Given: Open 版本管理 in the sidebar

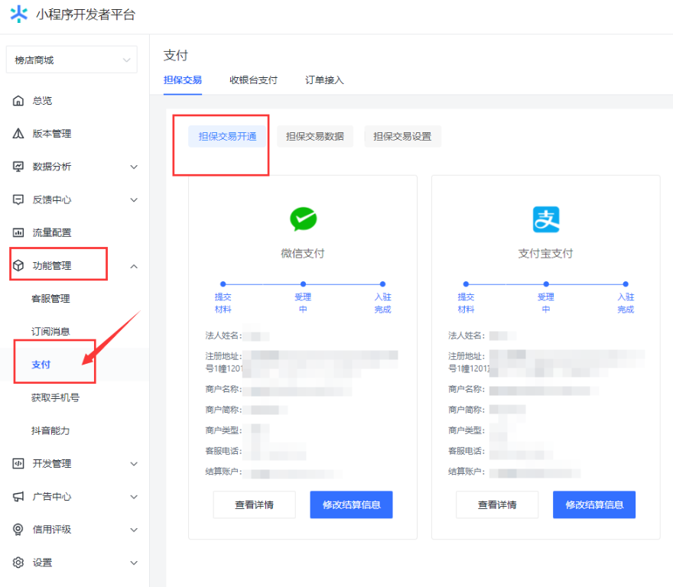Looking at the screenshot, I should 52,134.
